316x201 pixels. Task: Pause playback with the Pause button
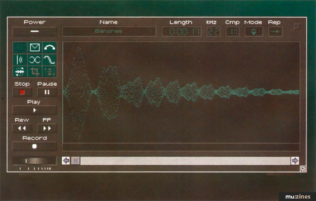47,92
